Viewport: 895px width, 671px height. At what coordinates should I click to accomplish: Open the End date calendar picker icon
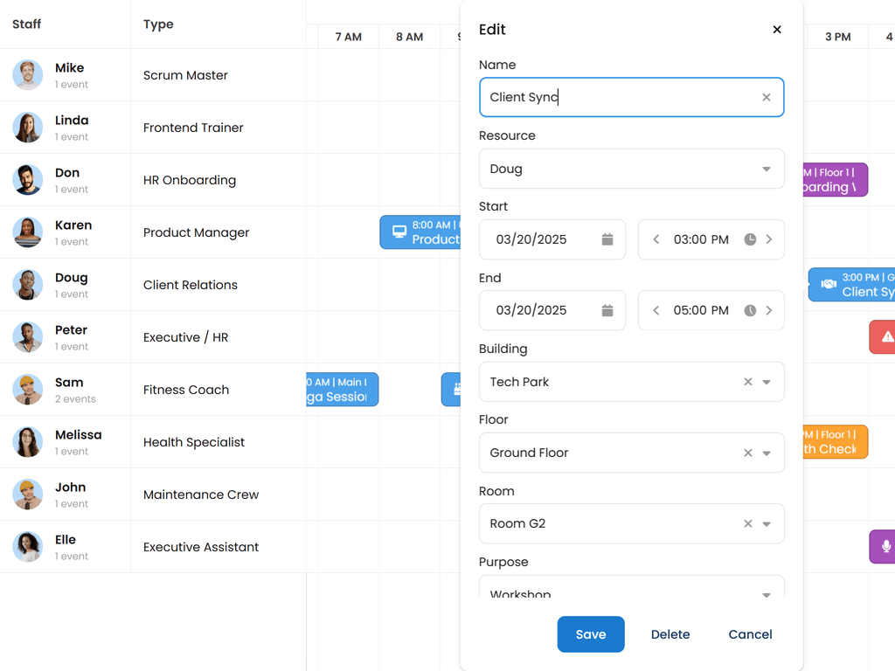tap(607, 310)
